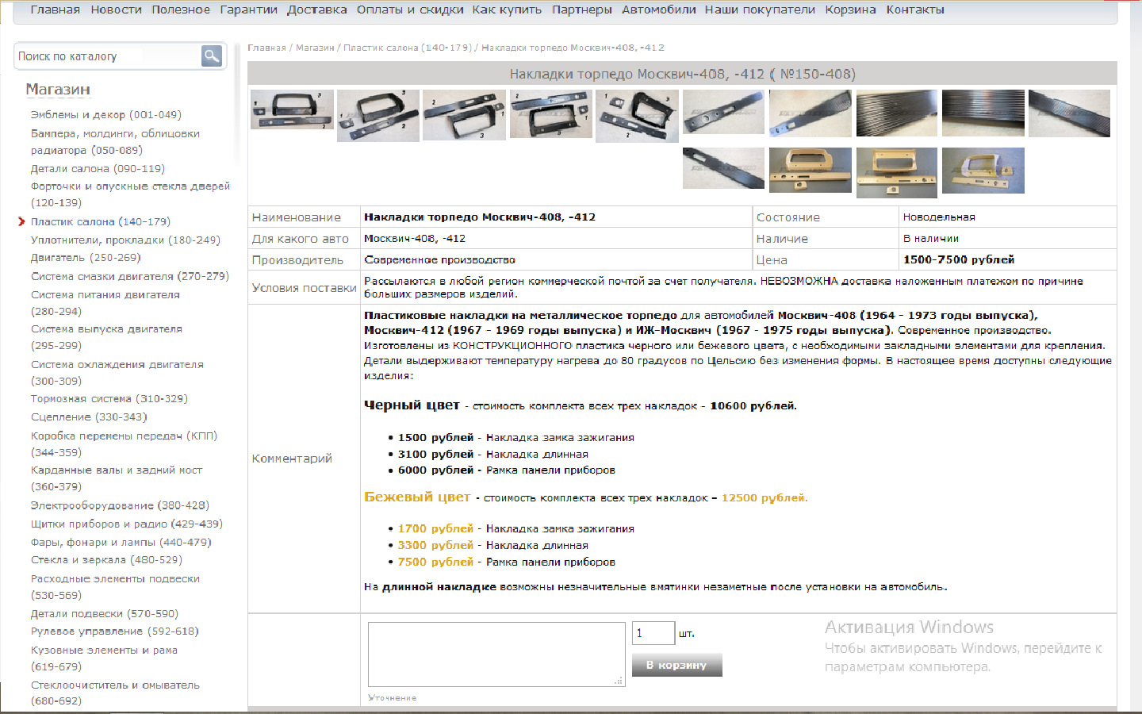Image resolution: width=1142 pixels, height=714 pixels.
Task: Select category Стеклоочиститель и омыватель
Action: pyautogui.click(x=115, y=693)
